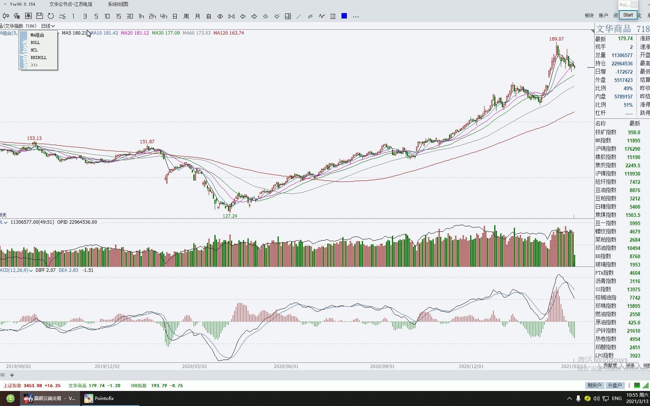Select the parallel lines drawing tool
Screen dimensions: 650x406
(x=310, y=16)
